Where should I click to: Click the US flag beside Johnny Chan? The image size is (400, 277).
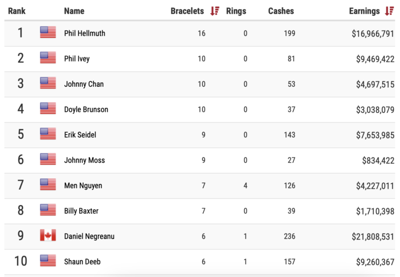click(x=48, y=83)
